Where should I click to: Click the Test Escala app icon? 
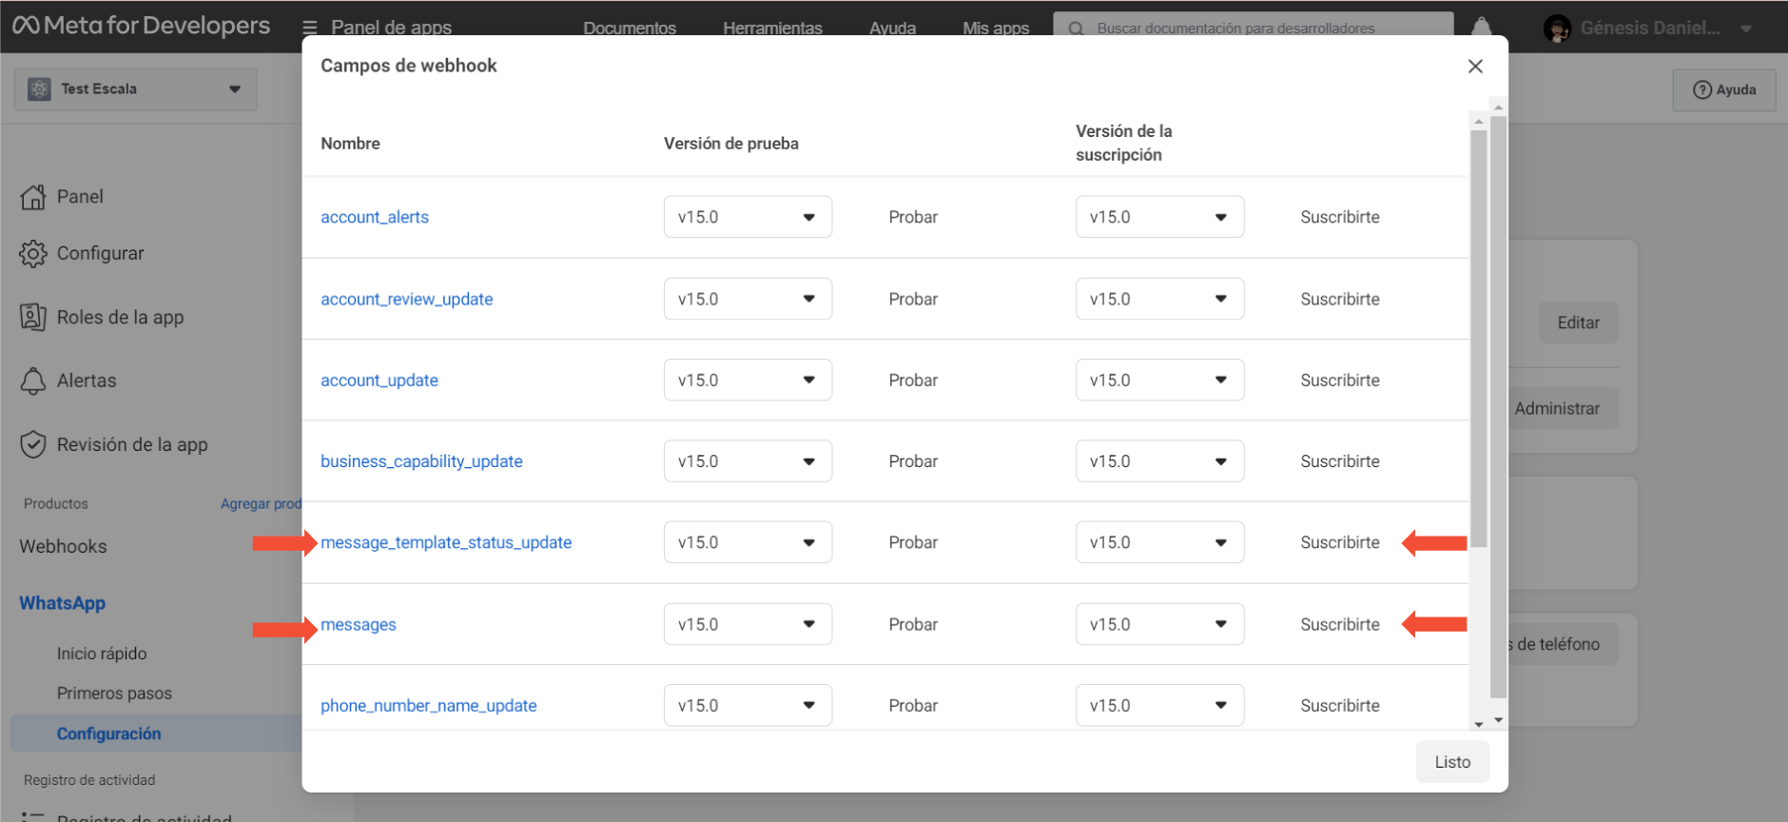39,88
